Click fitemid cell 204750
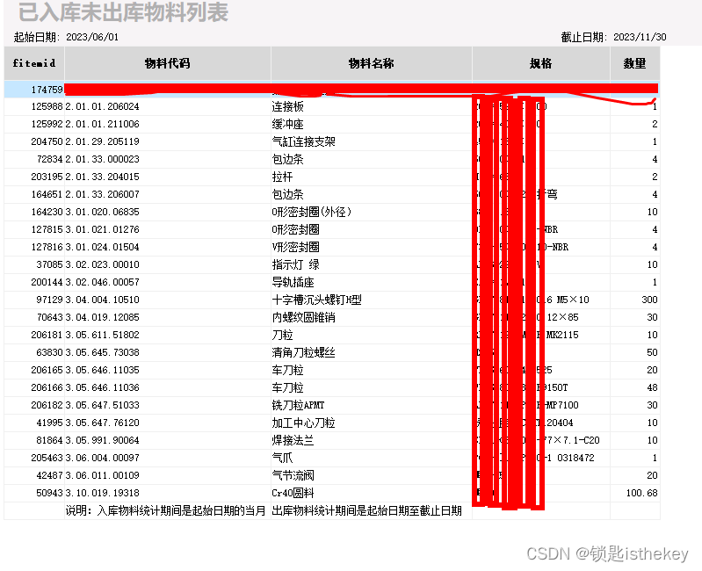 [x=47, y=141]
